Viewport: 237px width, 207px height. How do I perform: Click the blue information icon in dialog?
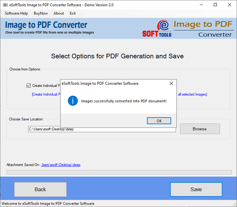(73, 101)
